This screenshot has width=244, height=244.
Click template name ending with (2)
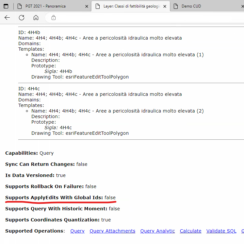(x=118, y=111)
